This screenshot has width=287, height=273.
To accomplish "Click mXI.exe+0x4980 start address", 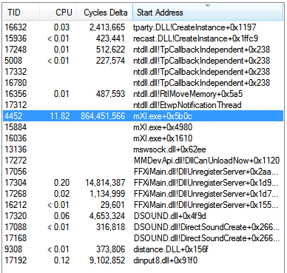I will pos(163,127).
